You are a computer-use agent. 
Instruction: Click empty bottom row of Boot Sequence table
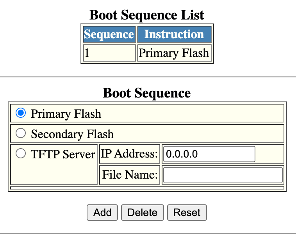pyautogui.click(x=147, y=188)
